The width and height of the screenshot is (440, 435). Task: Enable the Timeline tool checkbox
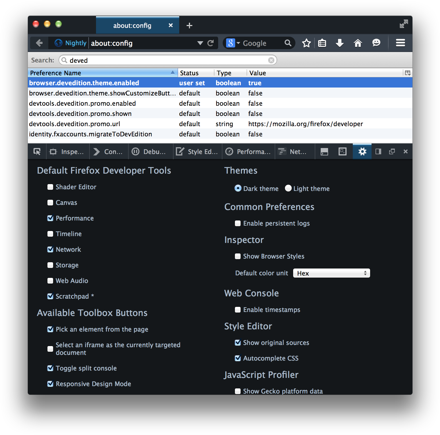50,234
